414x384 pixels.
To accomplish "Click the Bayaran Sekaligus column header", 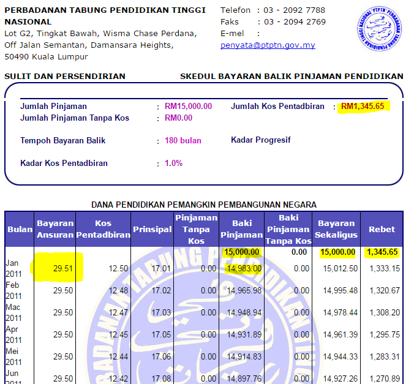I will click(x=336, y=229).
